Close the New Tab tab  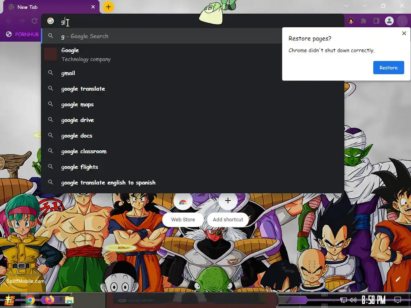(93, 7)
